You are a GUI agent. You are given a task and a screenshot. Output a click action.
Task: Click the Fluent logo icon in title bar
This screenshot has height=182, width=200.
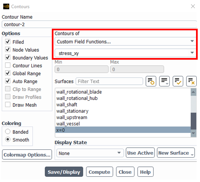pyautogui.click(x=6, y=6)
